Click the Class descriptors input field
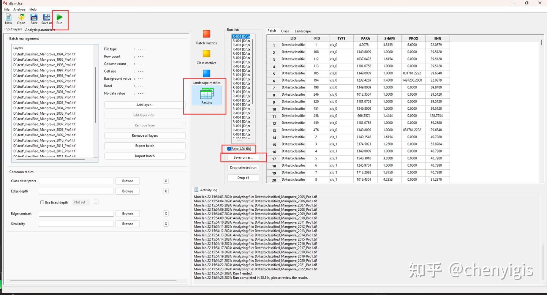This screenshot has height=295, width=547. click(76, 181)
